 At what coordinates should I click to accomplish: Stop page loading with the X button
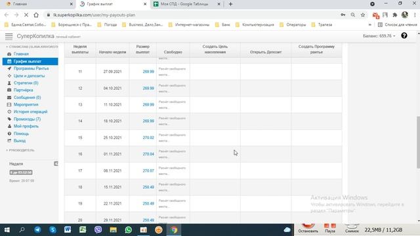pyautogui.click(x=26, y=15)
